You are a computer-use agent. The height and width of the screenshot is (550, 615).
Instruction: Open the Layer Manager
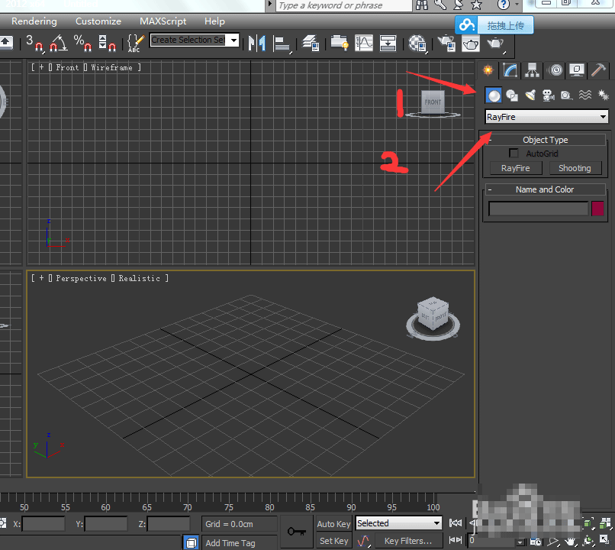[x=311, y=43]
